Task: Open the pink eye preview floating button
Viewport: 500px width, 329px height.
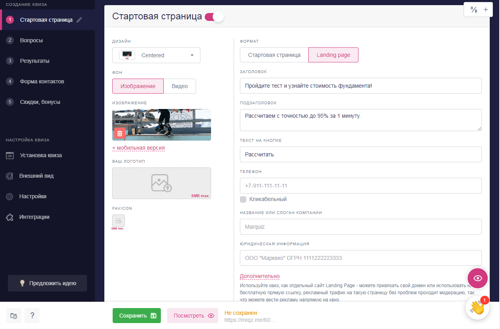Action: (x=477, y=278)
